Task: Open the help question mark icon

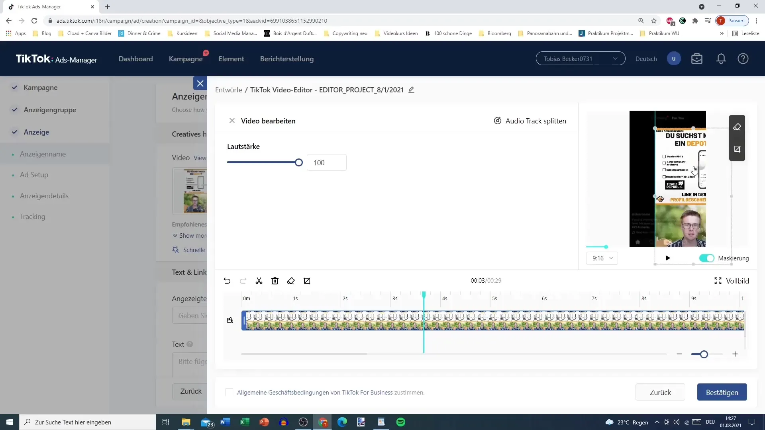Action: 743,59
